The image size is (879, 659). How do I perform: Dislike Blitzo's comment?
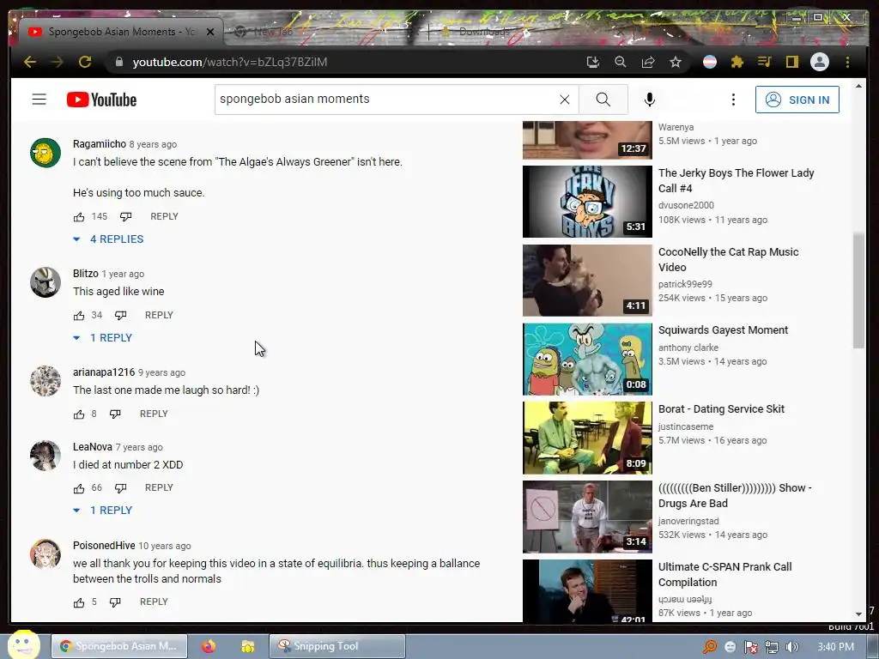pos(120,316)
